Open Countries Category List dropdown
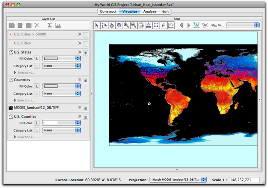 tap(61, 94)
